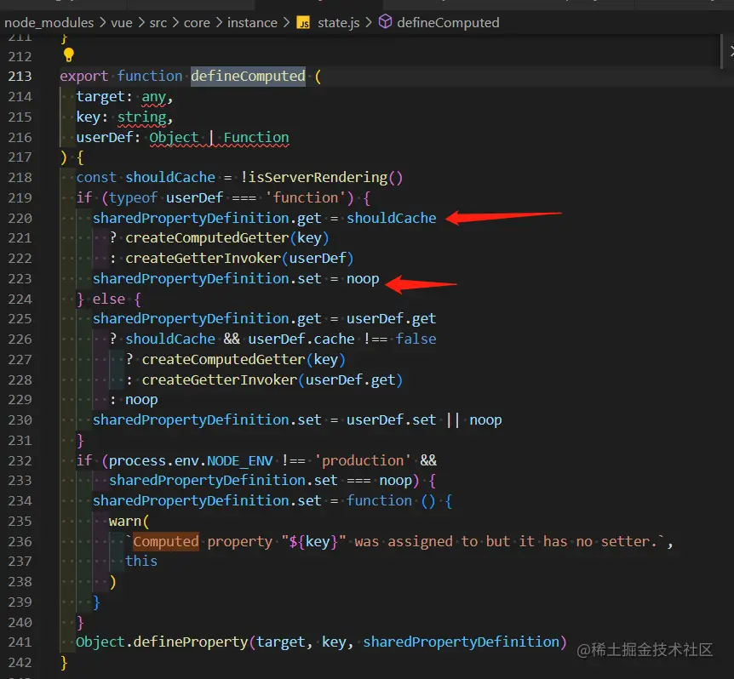Click the defineComputed breadcrumb symbol cube icon
This screenshot has height=679, width=734.
385,21
